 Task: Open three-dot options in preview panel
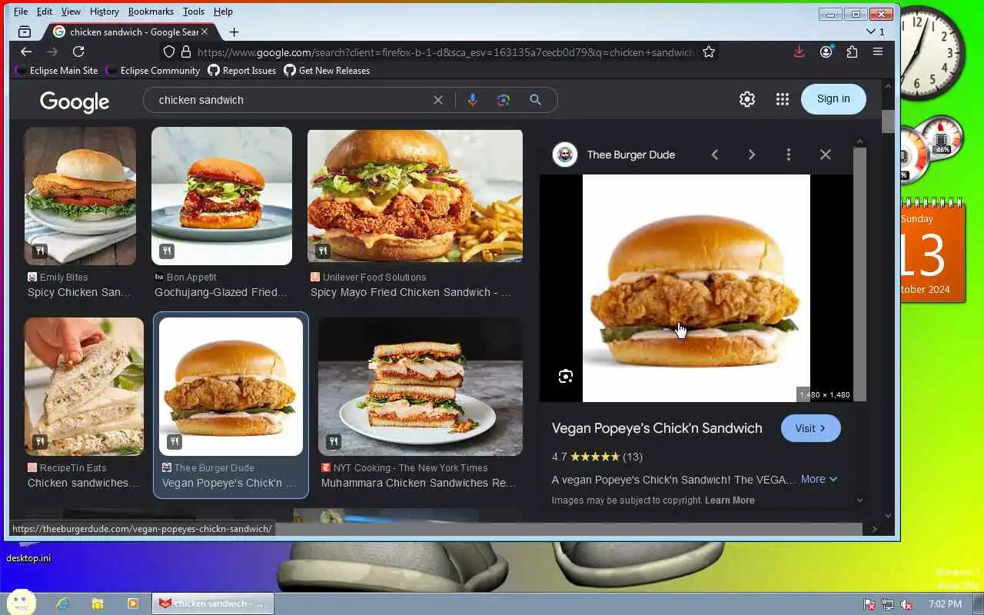[x=789, y=155]
